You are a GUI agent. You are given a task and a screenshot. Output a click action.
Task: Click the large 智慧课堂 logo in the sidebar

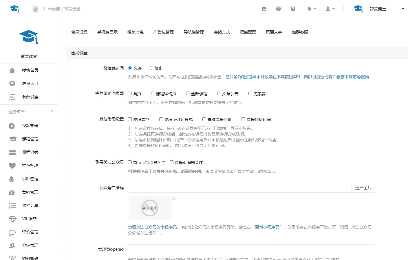click(x=29, y=37)
